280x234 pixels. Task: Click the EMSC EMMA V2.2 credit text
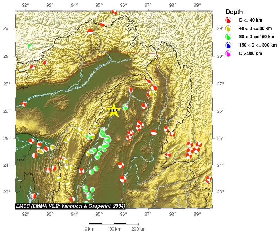pyautogui.click(x=71, y=206)
